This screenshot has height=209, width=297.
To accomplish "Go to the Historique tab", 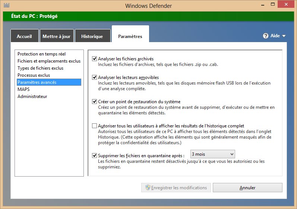I will (x=92, y=37).
